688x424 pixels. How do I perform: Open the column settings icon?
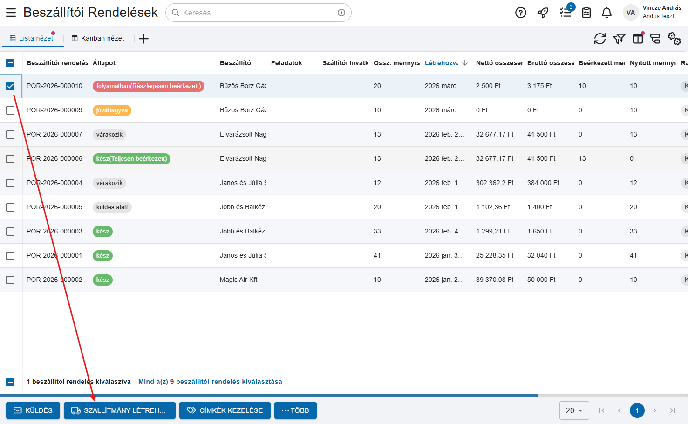[x=638, y=39]
